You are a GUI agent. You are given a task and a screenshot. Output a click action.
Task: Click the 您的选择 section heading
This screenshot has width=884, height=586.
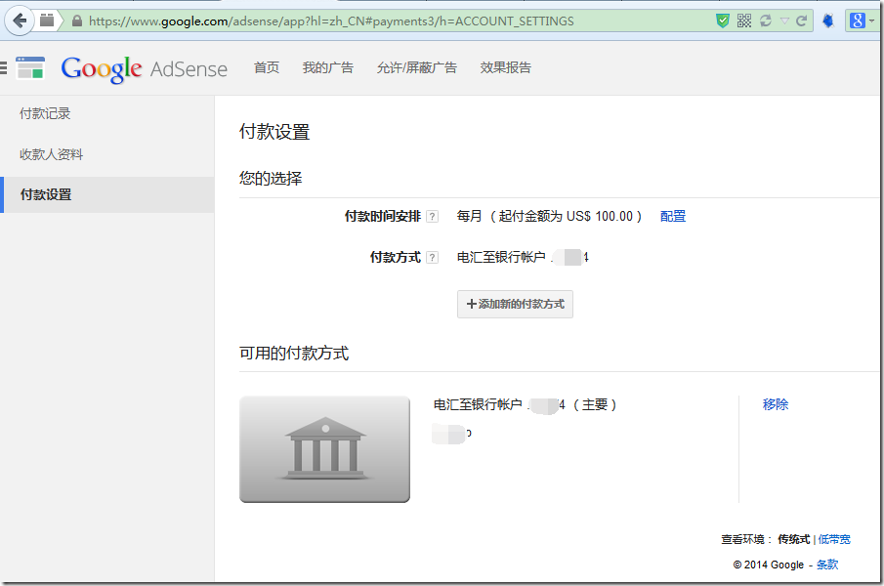pos(271,178)
